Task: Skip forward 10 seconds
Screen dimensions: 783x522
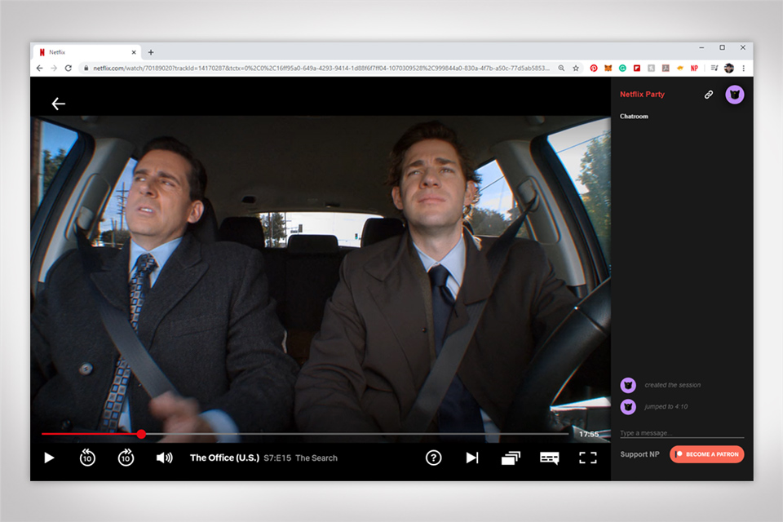Action: 126,458
